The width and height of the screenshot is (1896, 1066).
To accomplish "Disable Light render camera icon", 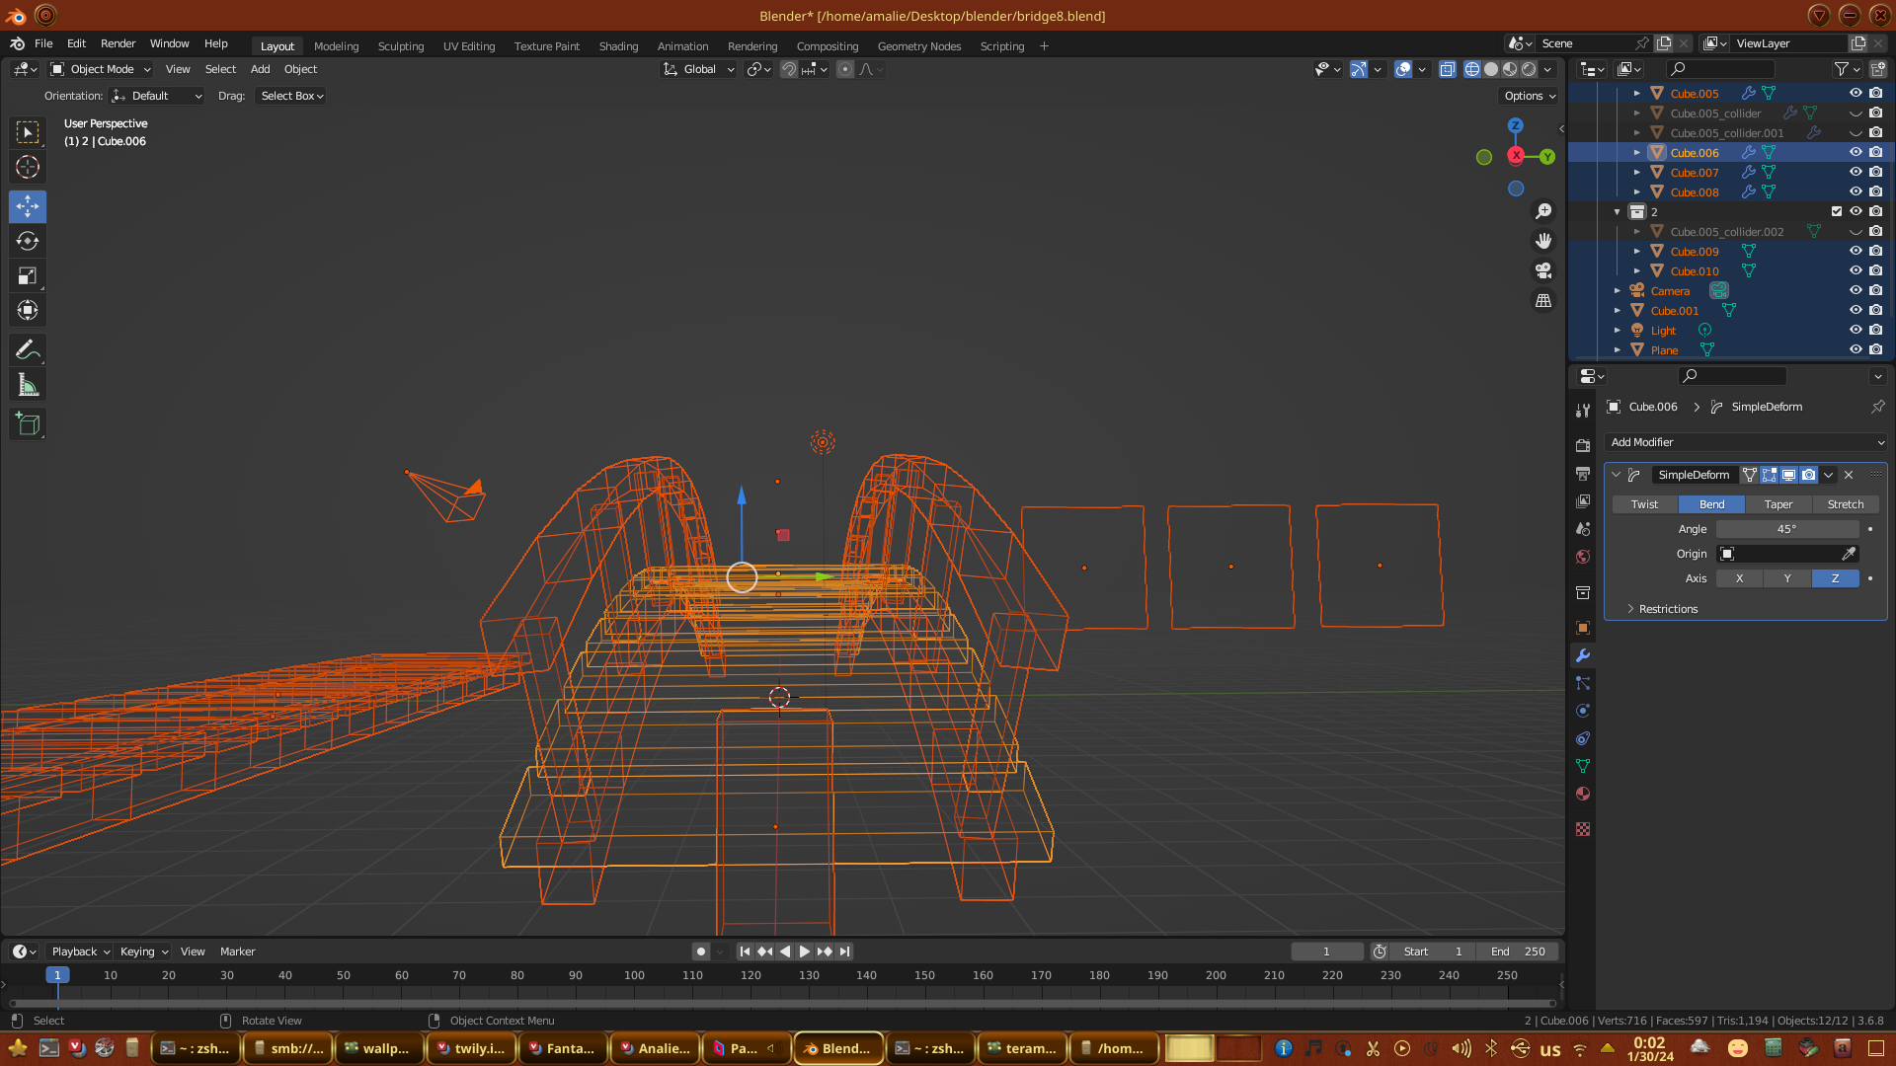I will [x=1876, y=330].
